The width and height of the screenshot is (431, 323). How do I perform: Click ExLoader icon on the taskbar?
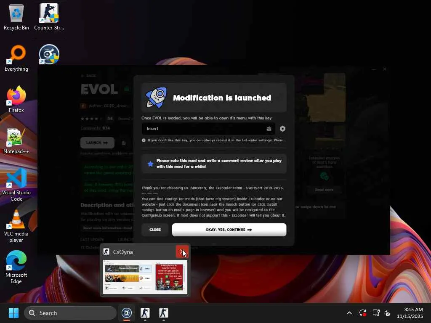pos(127,313)
